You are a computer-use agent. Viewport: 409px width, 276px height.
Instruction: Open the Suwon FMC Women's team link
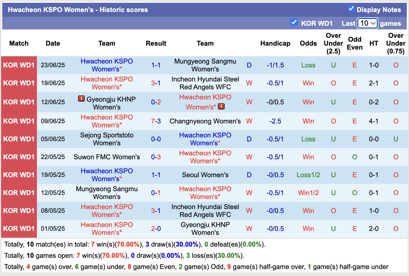(107, 157)
